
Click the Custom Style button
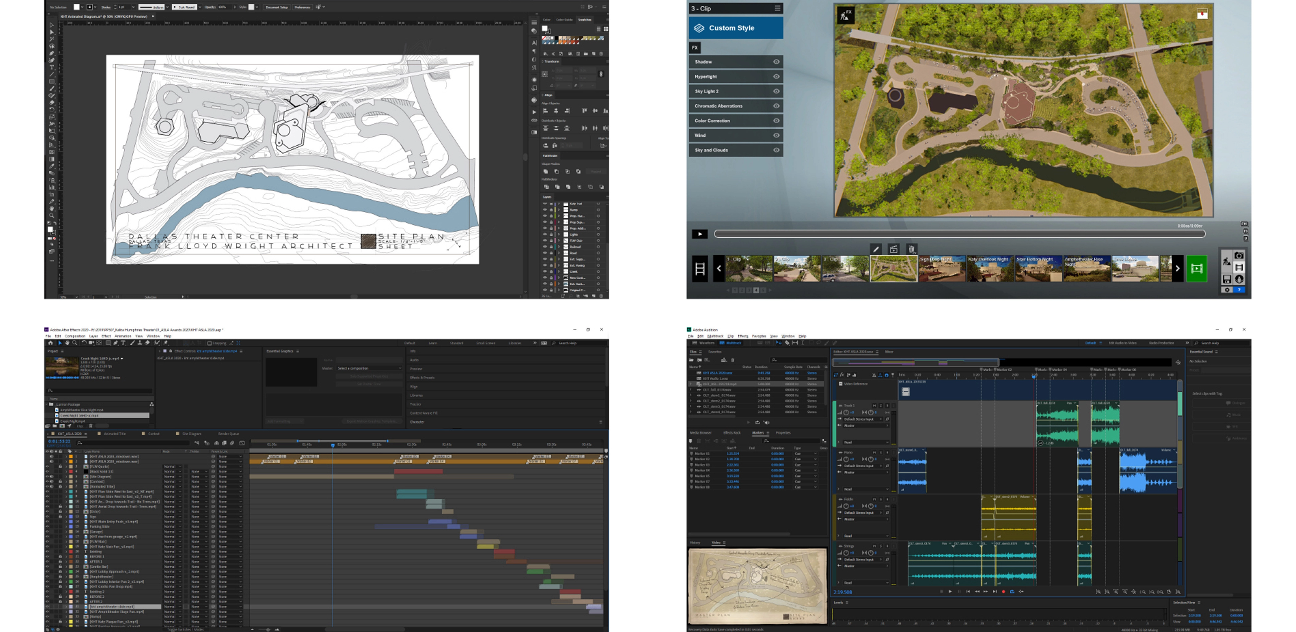(736, 28)
